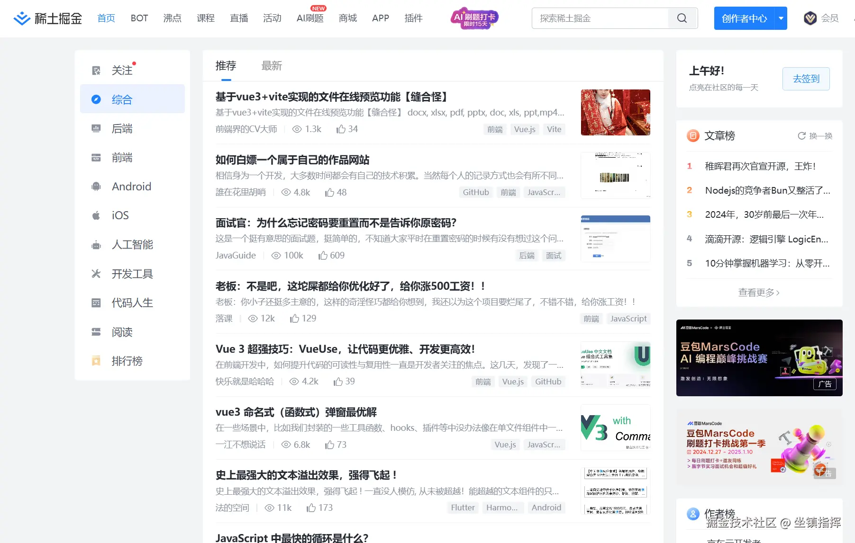Open article 如何白嫖一个属于自己的作品网站
Image resolution: width=855 pixels, height=543 pixels.
(x=292, y=160)
